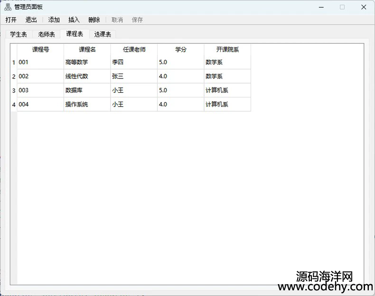This screenshot has height=296, width=375.
Task: Click credit 5.0 in 高等数学 row
Action: click(x=181, y=62)
